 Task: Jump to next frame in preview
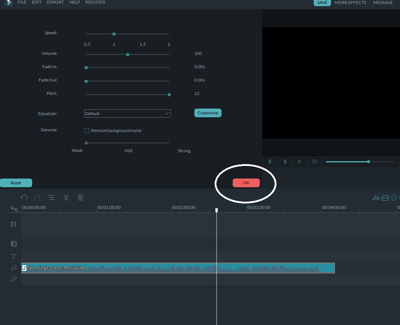click(x=285, y=162)
